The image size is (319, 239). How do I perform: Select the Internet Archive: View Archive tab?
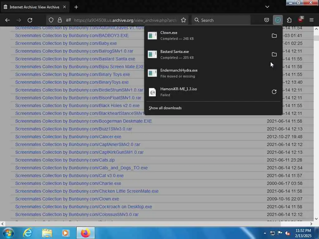[35, 7]
